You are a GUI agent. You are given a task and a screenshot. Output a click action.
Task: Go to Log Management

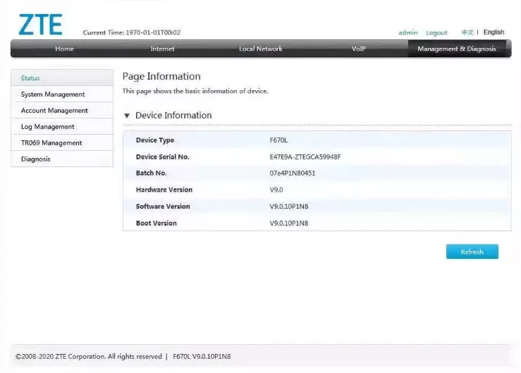click(x=47, y=127)
